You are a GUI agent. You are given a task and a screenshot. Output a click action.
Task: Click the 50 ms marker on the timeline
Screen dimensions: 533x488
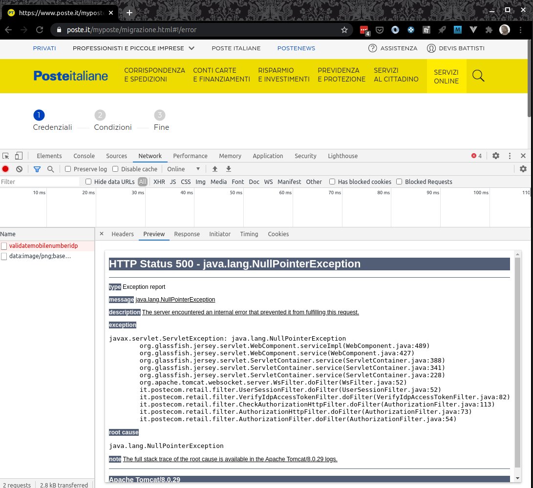pyautogui.click(x=236, y=193)
